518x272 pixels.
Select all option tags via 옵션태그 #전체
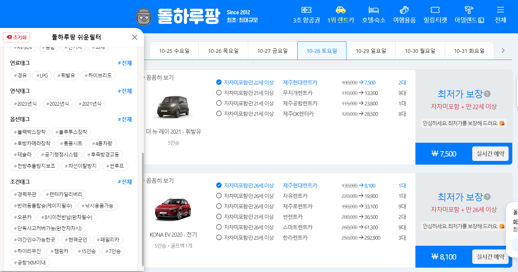[x=125, y=119]
